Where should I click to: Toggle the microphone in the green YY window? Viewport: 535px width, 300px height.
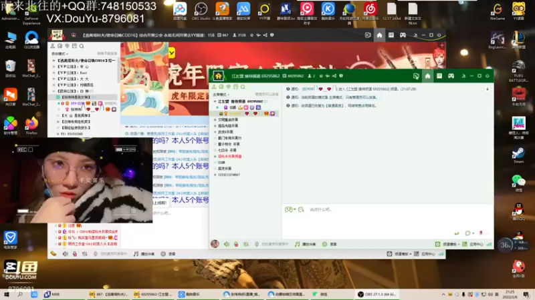tap(236, 244)
